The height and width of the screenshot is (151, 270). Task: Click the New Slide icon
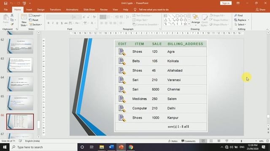point(24,17)
